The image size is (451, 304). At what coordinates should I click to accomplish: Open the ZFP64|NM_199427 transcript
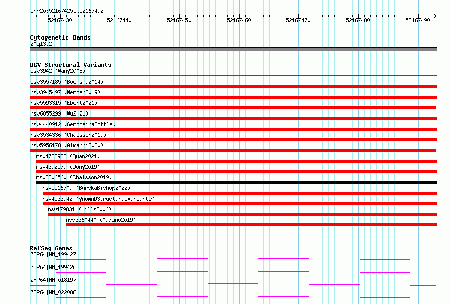(53, 254)
